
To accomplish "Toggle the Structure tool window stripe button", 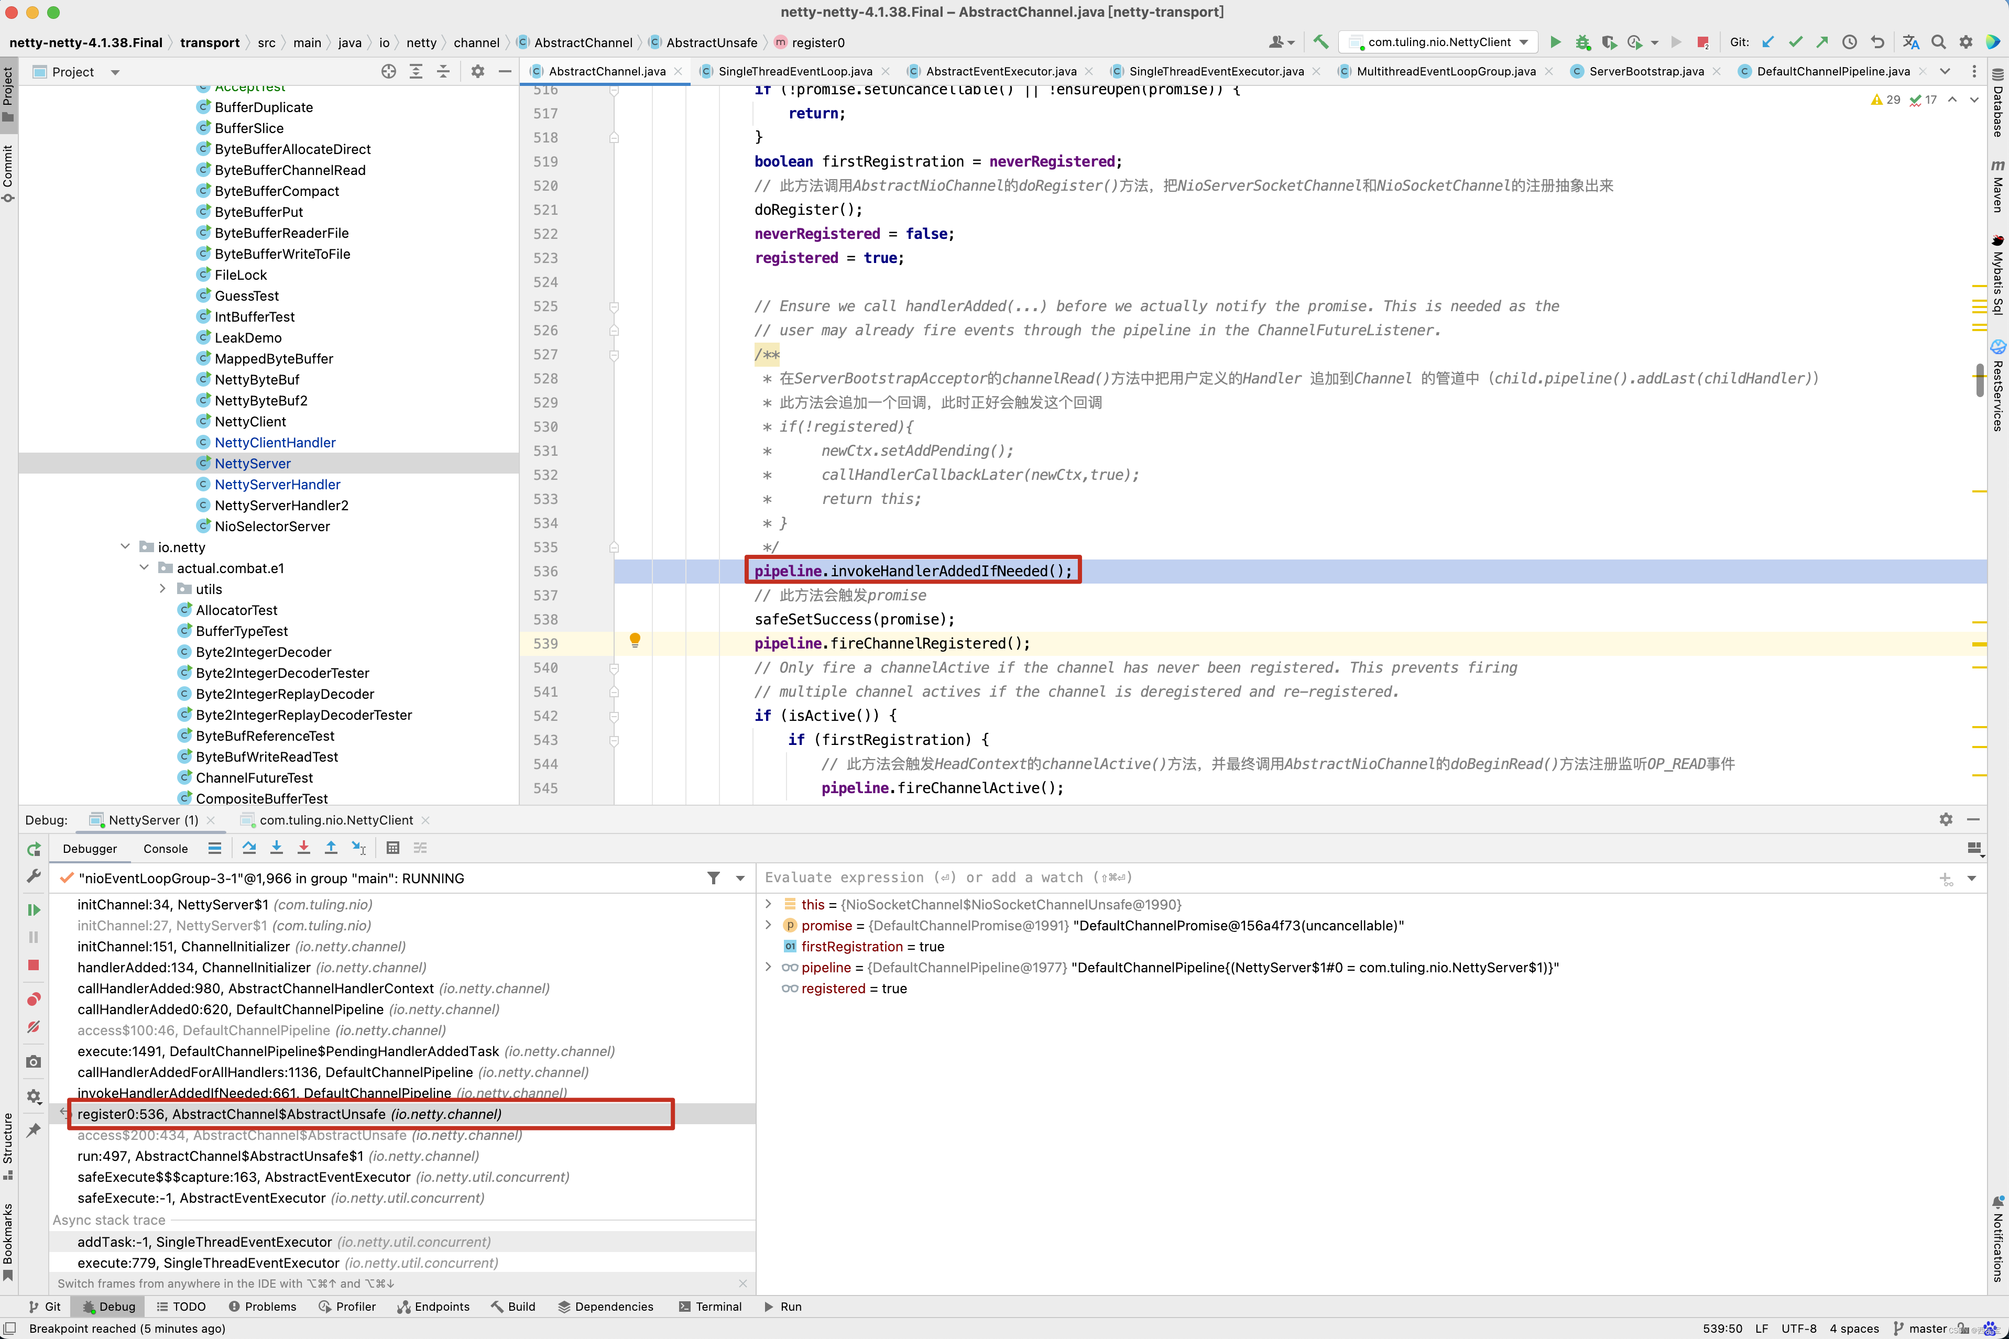I will [x=8, y=1144].
